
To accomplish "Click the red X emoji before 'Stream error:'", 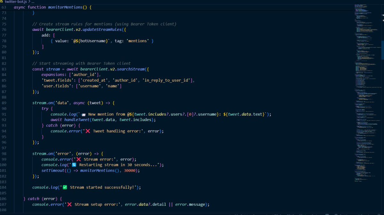I will coord(78,159).
